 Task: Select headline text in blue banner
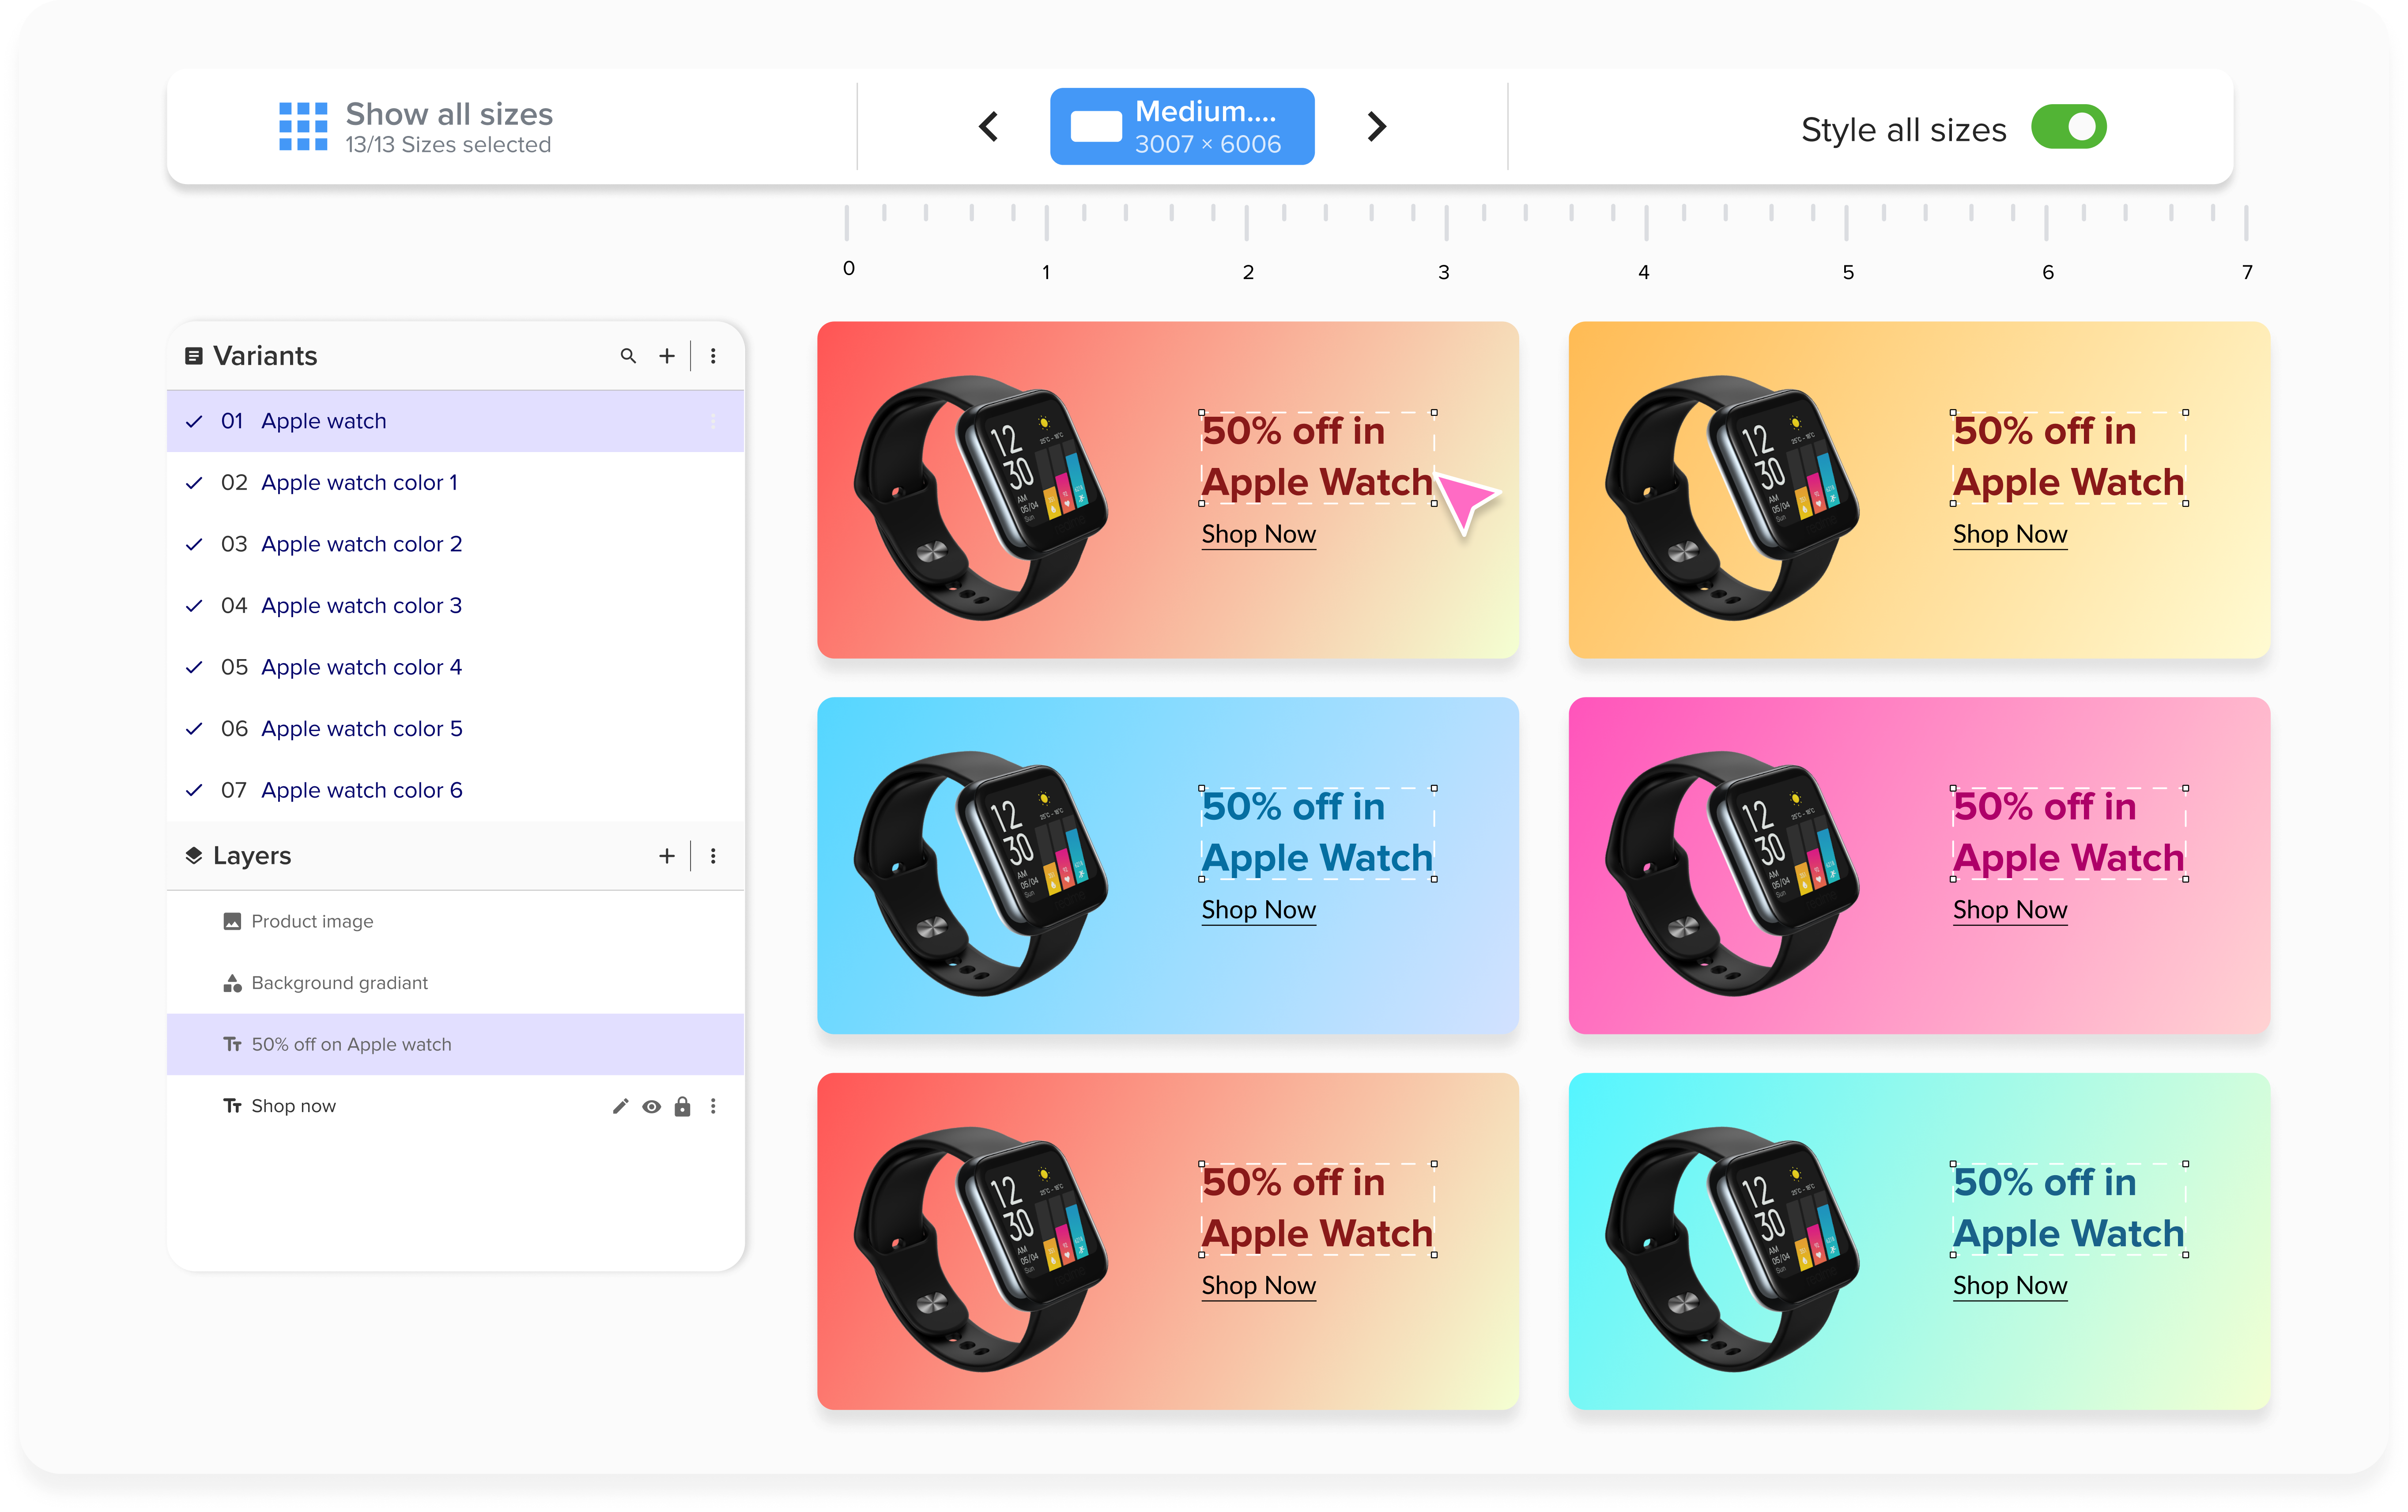1317,833
